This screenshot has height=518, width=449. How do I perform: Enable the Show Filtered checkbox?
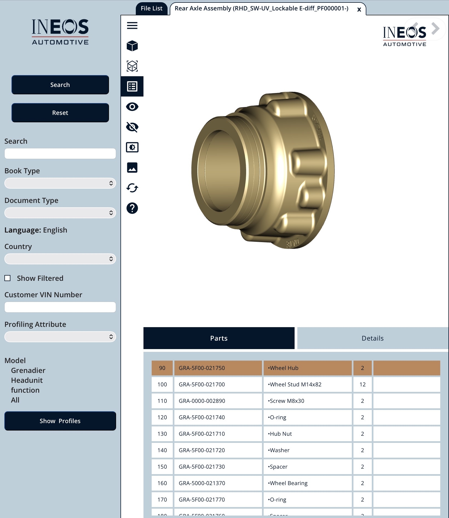(8, 278)
